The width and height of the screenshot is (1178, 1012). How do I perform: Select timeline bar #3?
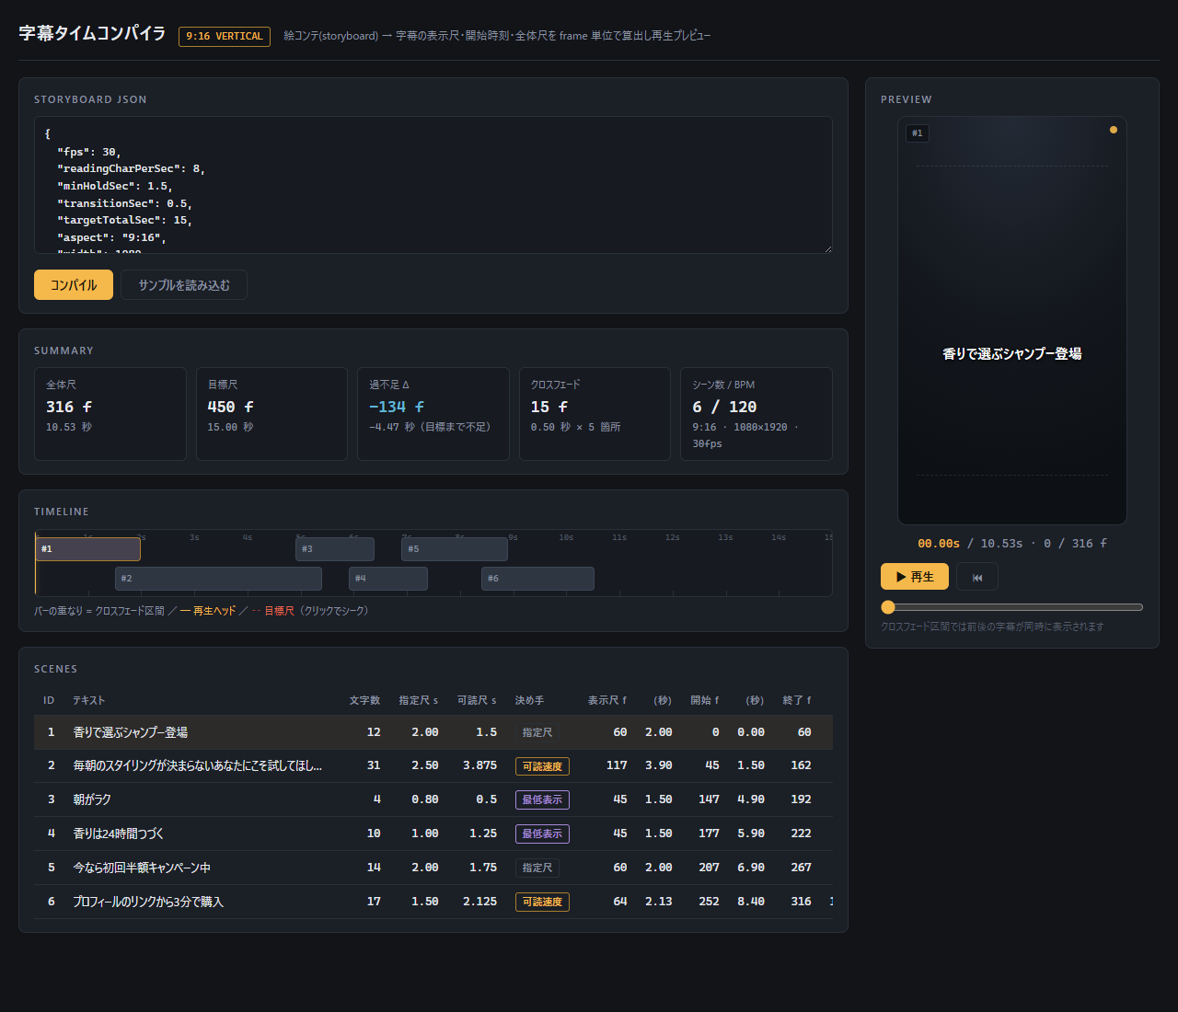click(335, 549)
